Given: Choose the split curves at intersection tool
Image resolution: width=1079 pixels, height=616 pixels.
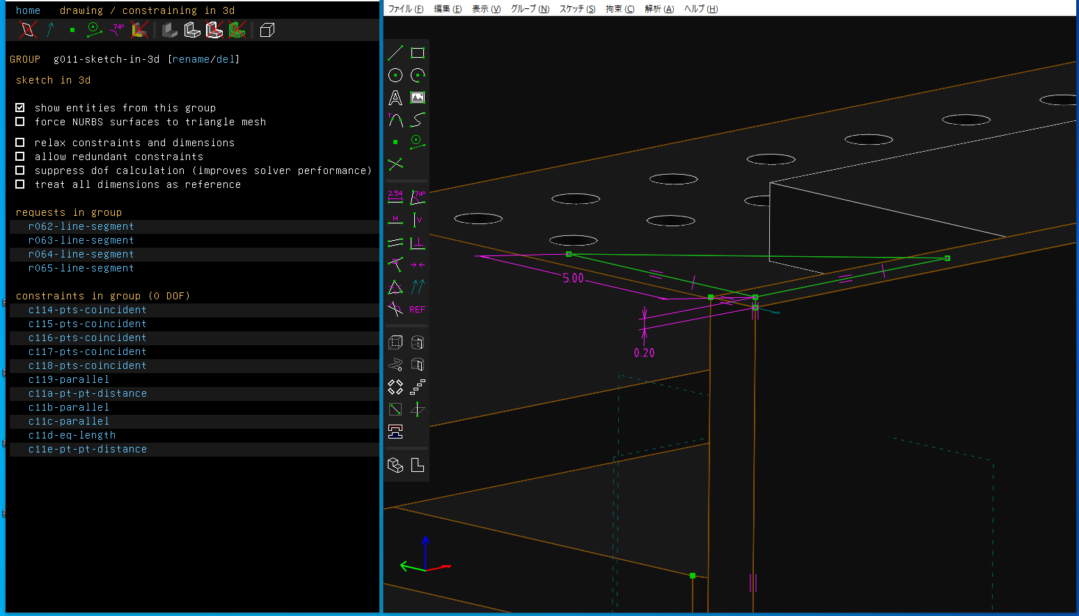Looking at the screenshot, I should [395, 164].
